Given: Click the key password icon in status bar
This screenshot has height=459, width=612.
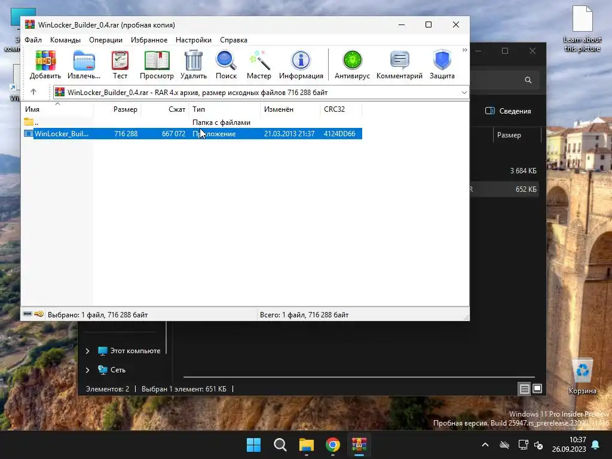Looking at the screenshot, I should point(39,314).
